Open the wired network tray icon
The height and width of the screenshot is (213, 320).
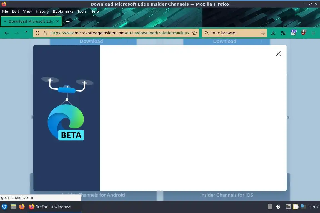[x=288, y=207]
